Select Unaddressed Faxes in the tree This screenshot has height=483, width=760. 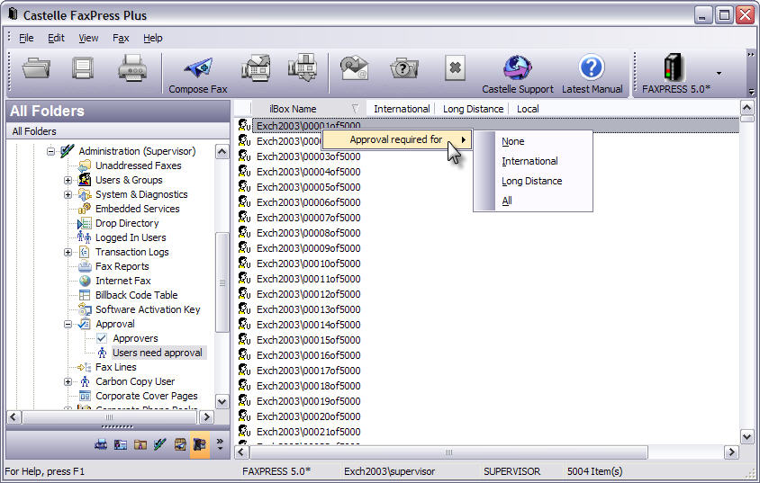[138, 165]
